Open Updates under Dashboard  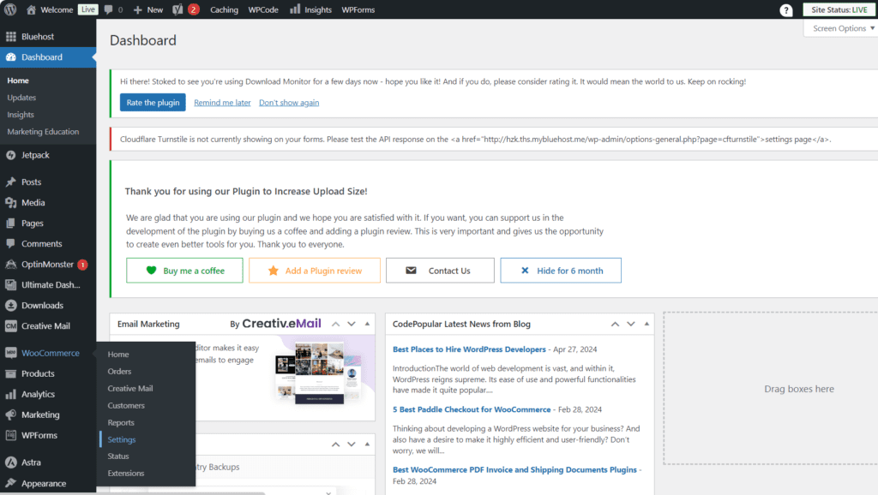click(21, 98)
